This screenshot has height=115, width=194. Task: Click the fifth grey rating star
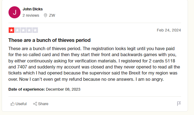[35, 30]
